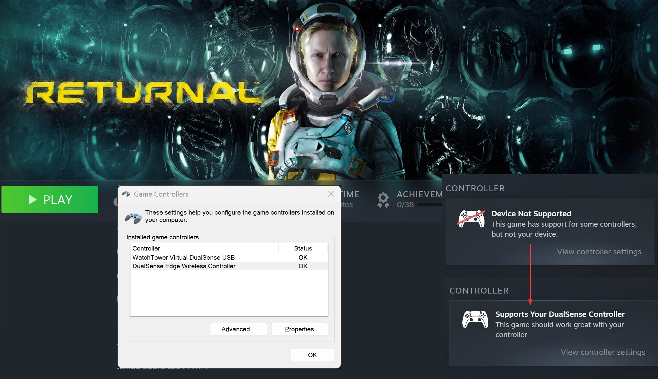Click the white DualSense controller icon
Image resolution: width=658 pixels, height=379 pixels.
(475, 319)
